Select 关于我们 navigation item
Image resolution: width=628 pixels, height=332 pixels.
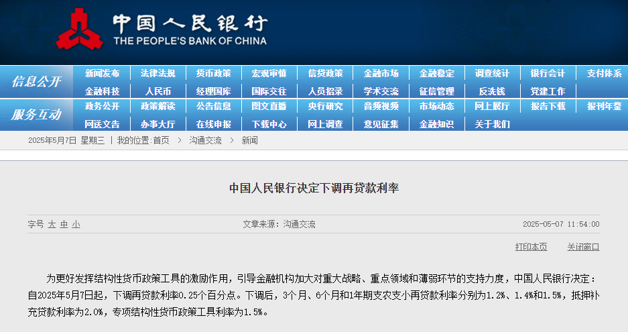(x=492, y=124)
